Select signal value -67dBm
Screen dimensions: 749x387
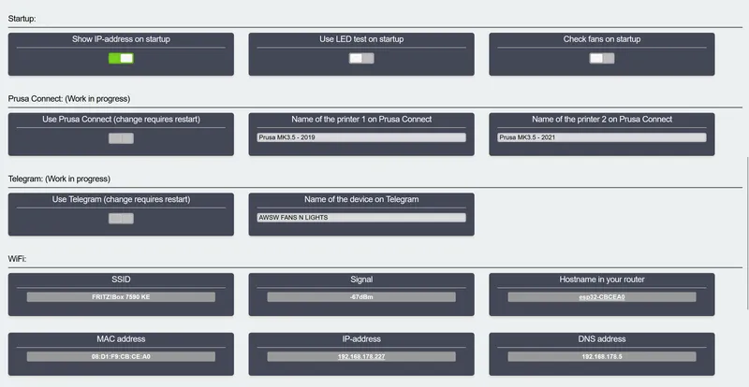pyautogui.click(x=361, y=297)
